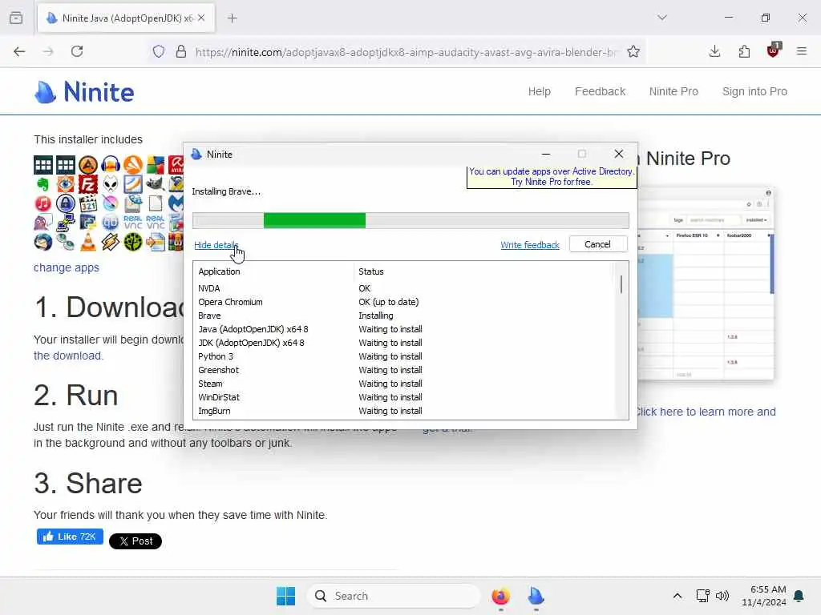Open the Help page link
The height and width of the screenshot is (615, 821).
pyautogui.click(x=540, y=91)
